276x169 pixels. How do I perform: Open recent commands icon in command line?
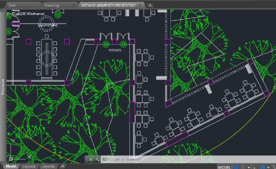pyautogui.click(x=104, y=159)
